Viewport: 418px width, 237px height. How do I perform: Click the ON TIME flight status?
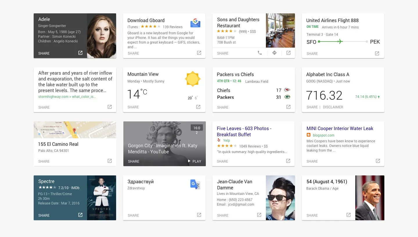coord(313,27)
